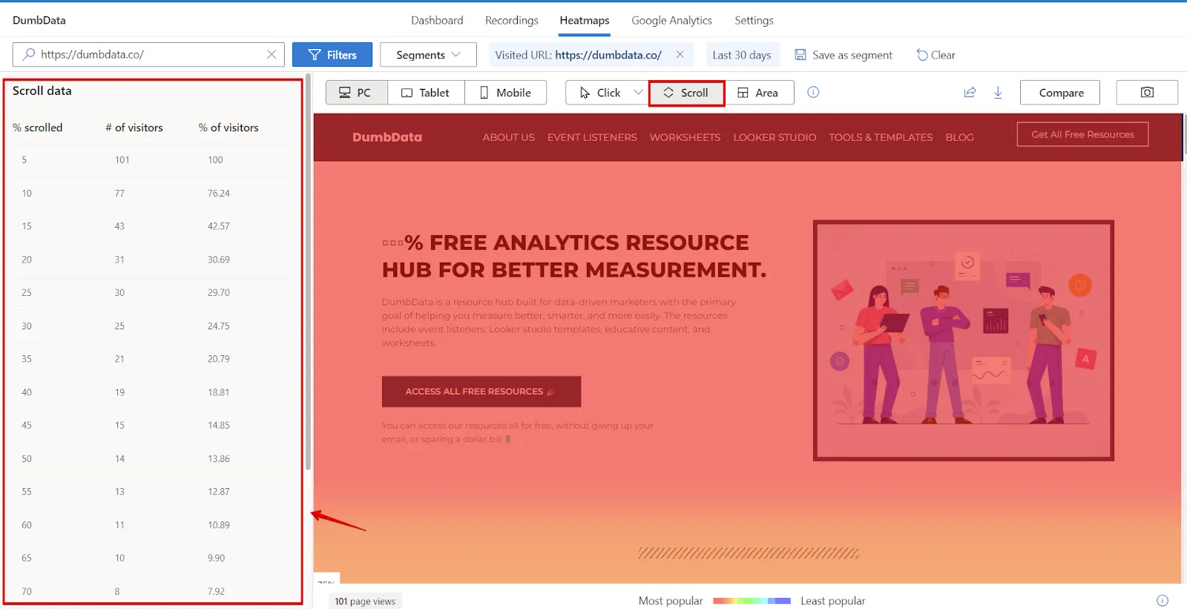Switch to Tablet device view

tap(426, 93)
